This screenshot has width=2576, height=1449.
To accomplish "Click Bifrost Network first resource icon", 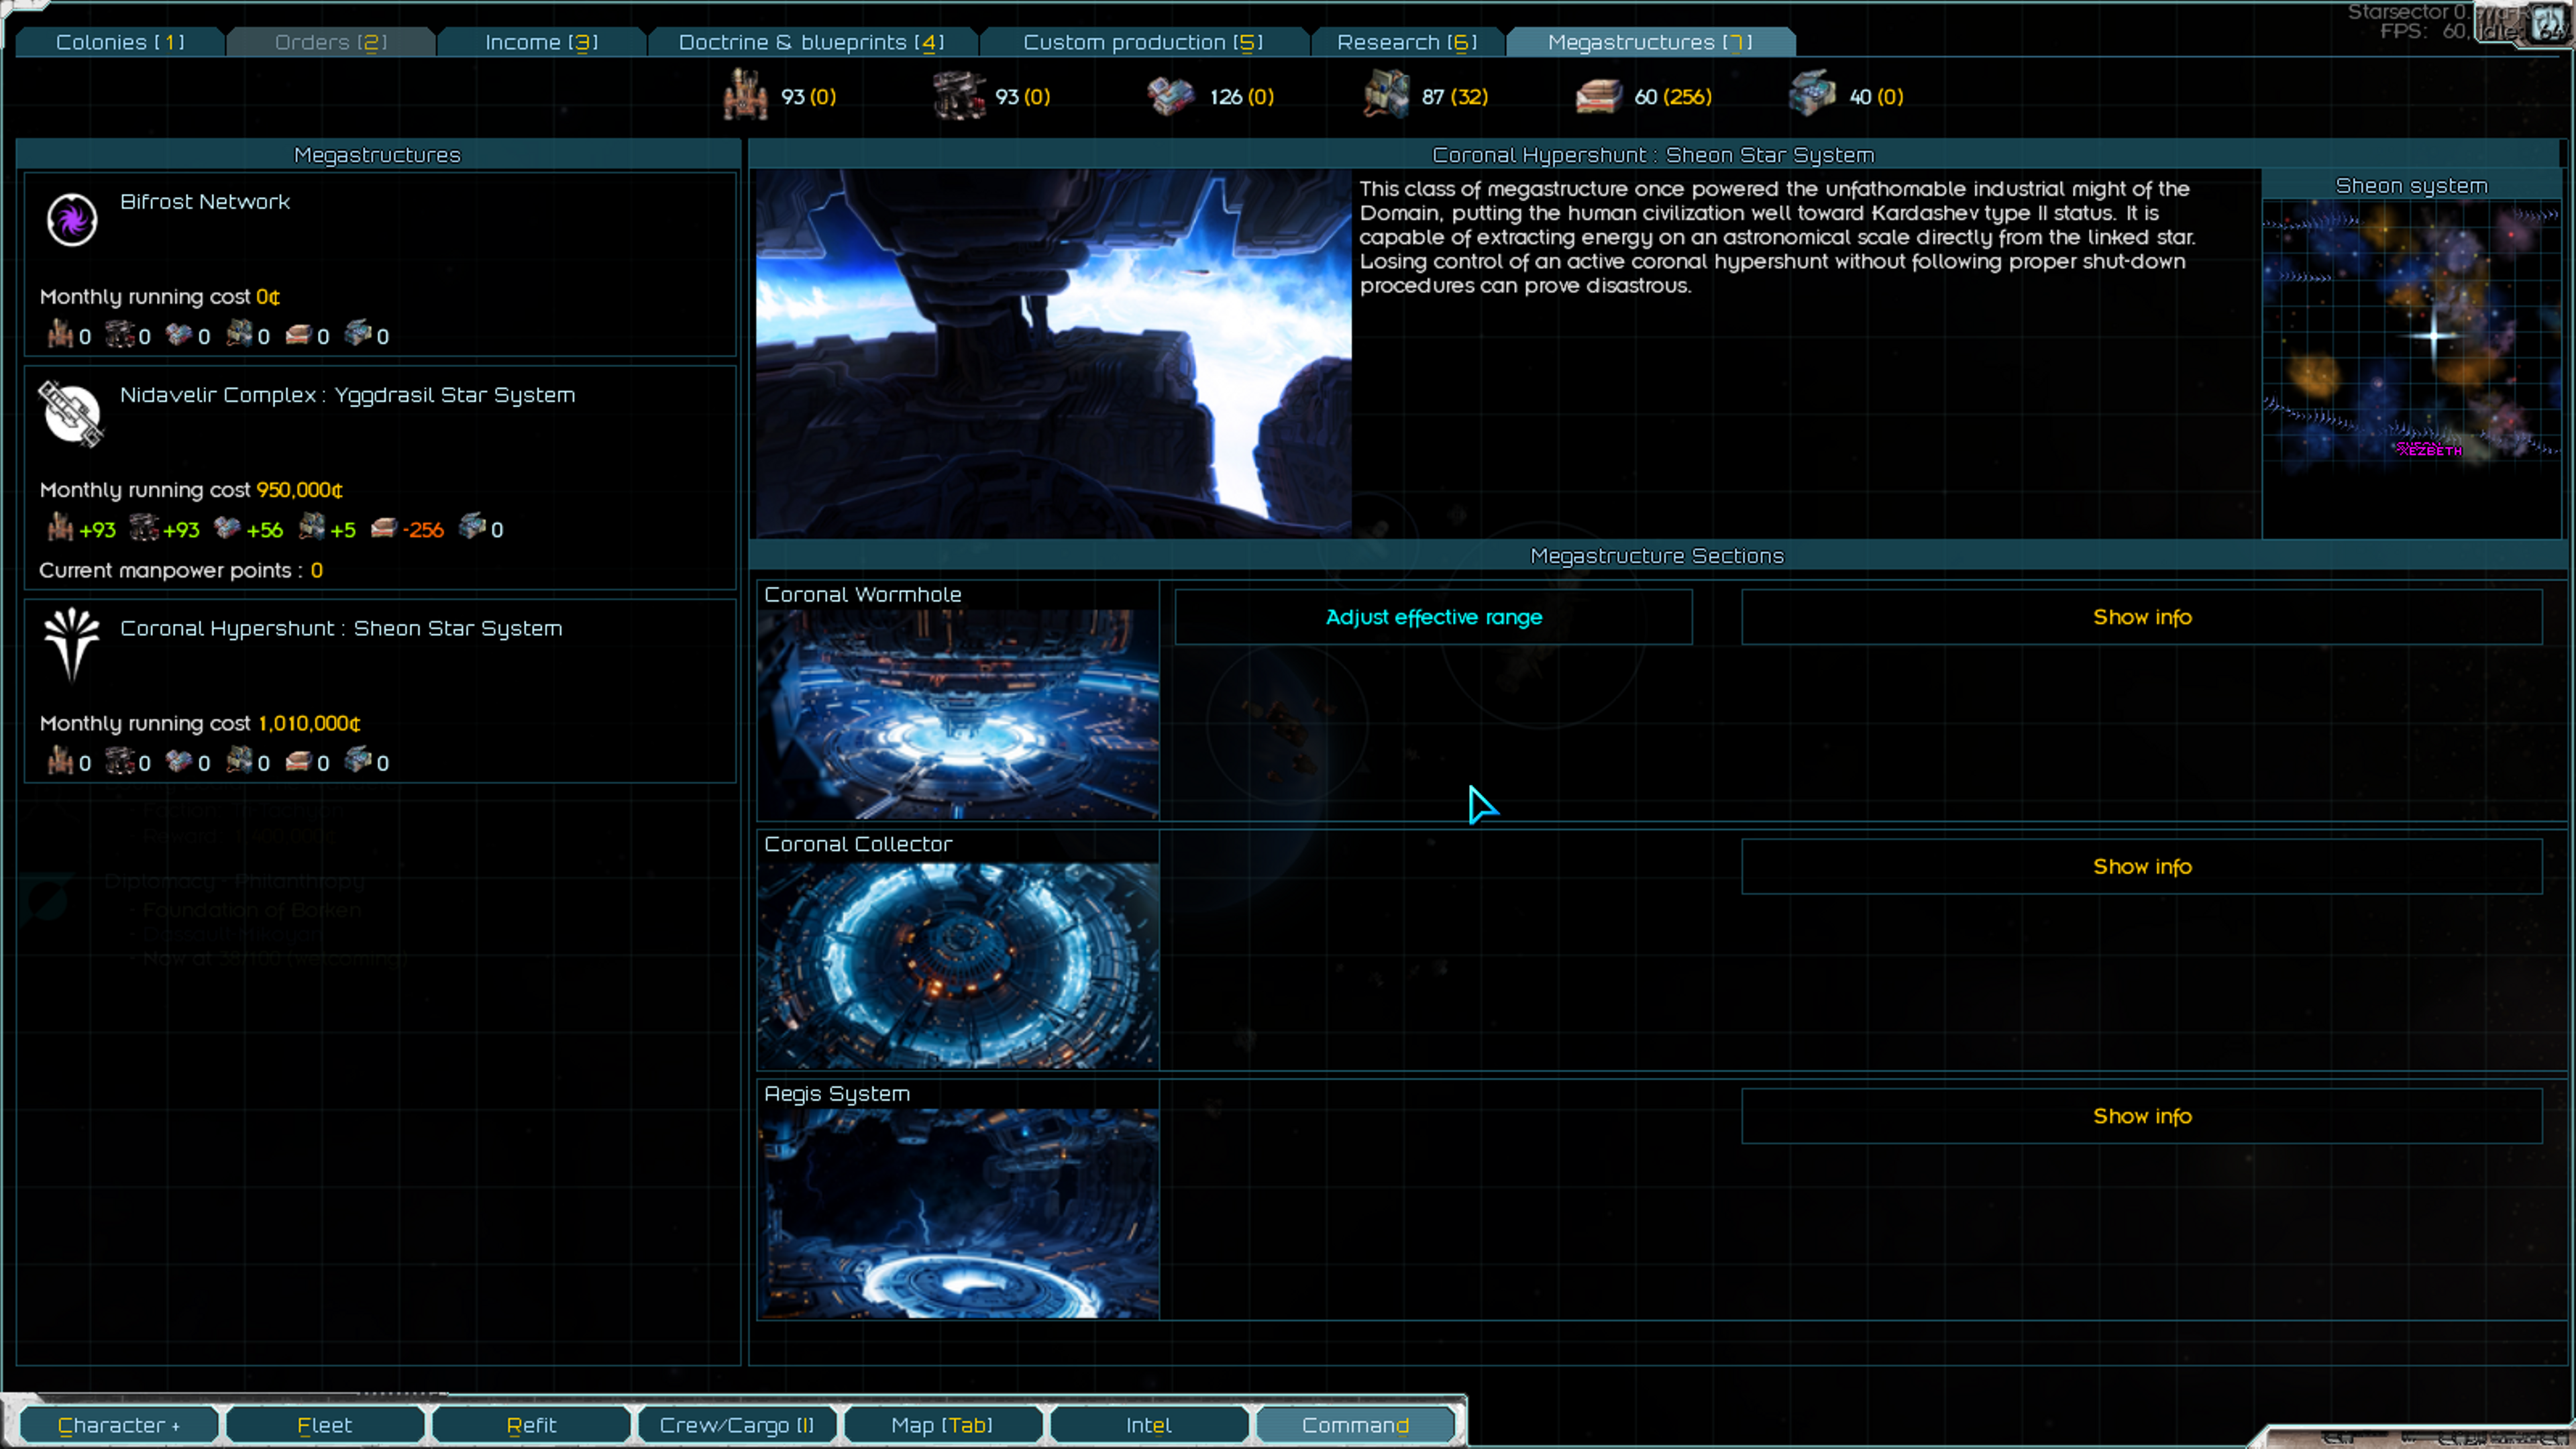I will click(60, 334).
